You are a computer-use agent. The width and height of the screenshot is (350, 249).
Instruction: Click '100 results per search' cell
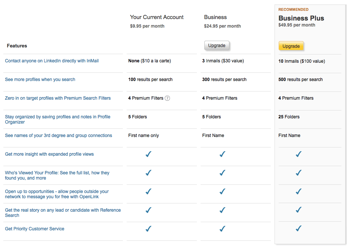pyautogui.click(x=150, y=80)
